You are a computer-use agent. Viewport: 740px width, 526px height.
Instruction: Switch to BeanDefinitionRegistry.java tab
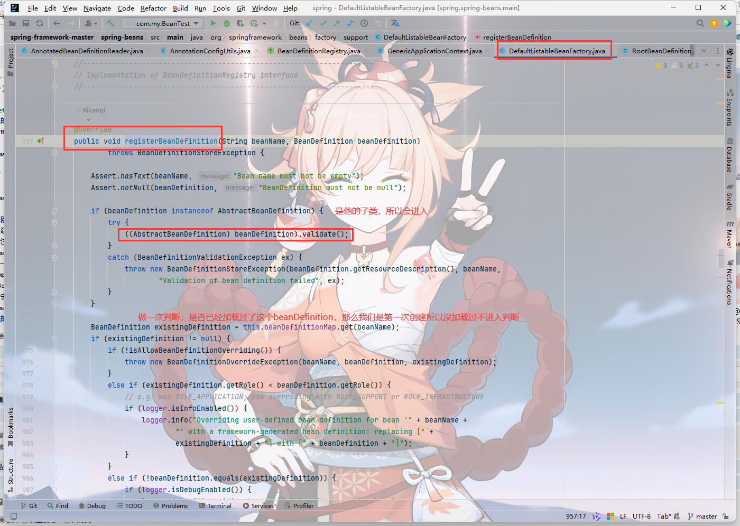coord(319,51)
